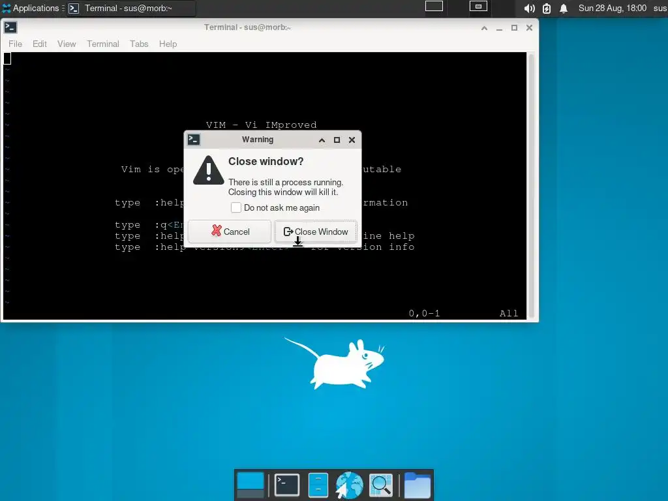This screenshot has width=668, height=501.
Task: Click the Terminal window title text
Action: [247, 27]
